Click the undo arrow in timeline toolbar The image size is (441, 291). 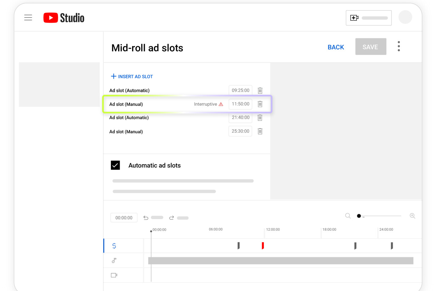click(x=146, y=218)
